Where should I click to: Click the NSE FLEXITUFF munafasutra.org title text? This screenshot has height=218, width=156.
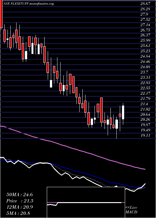point(28,4)
